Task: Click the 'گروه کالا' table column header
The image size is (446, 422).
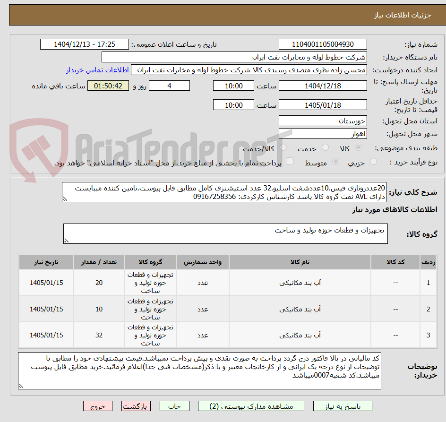Action: tap(150, 262)
